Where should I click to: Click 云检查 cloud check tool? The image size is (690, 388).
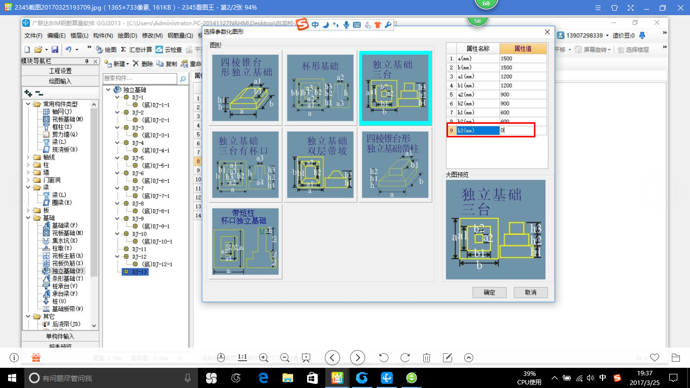(x=169, y=50)
